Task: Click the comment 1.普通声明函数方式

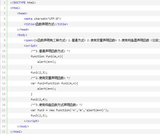Action: tap(50, 51)
